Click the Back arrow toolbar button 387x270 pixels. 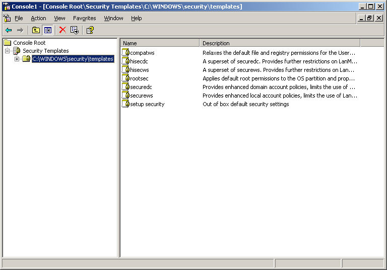(x=9, y=30)
